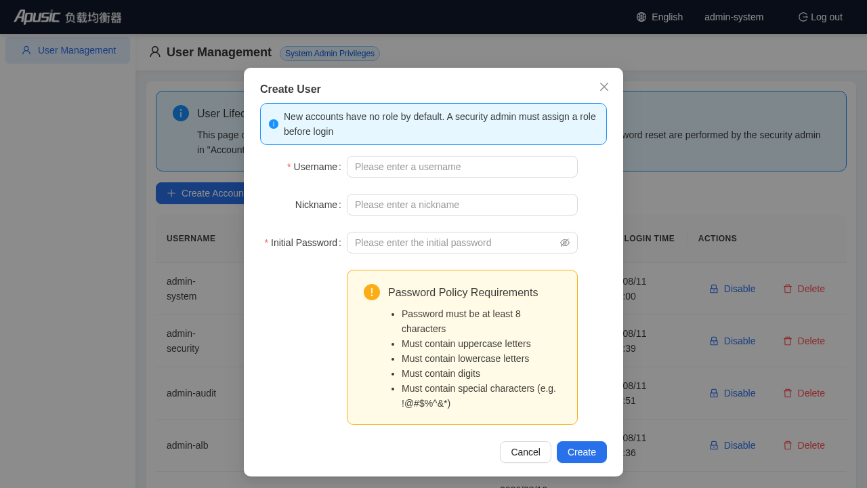Viewport: 867px width, 488px height.
Task: Cancel the Create User dialog
Action: 526,452
